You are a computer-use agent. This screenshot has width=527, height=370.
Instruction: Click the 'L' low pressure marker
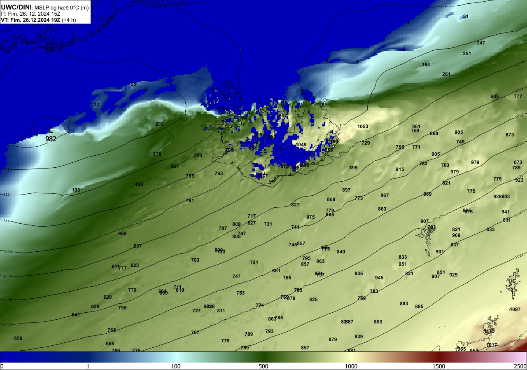(51, 131)
